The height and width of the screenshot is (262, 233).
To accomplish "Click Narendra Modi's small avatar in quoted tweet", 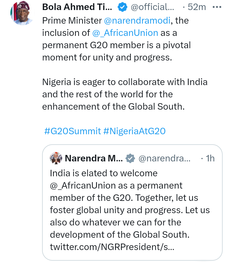I will [56, 158].
